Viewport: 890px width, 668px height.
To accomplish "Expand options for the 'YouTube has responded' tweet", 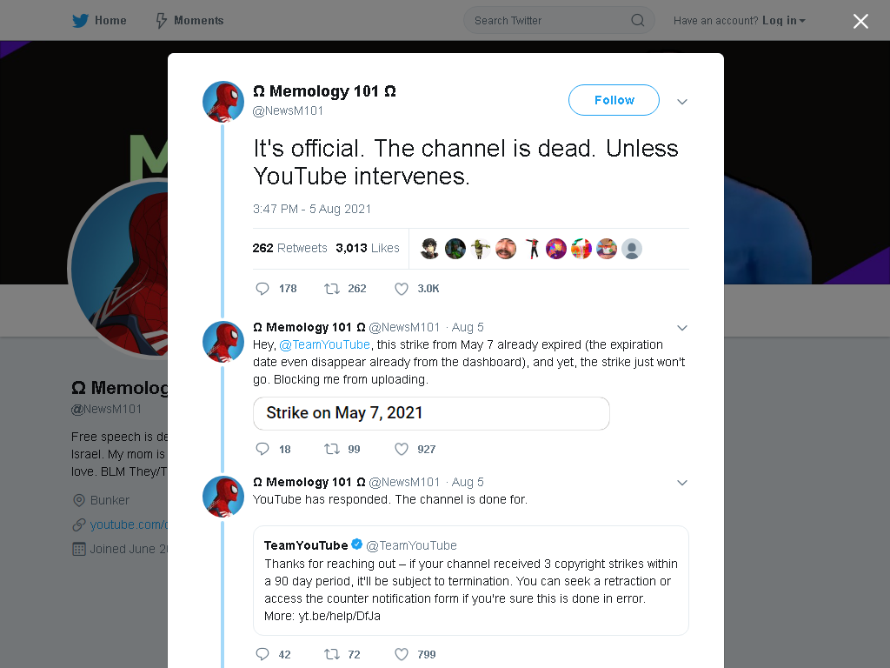I will (682, 483).
